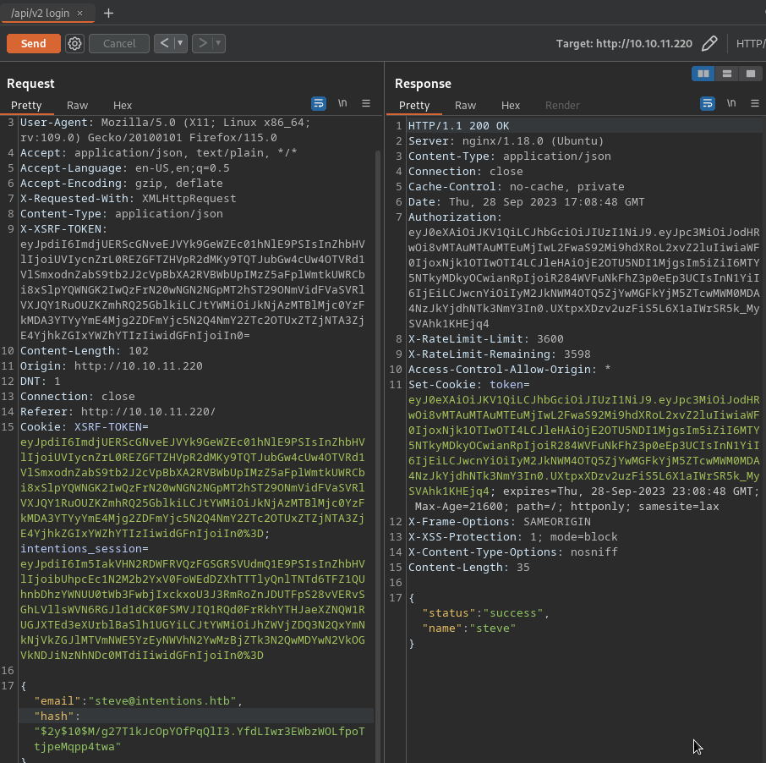Select side-by-side layout icon
This screenshot has height=763, width=766.
(x=703, y=74)
